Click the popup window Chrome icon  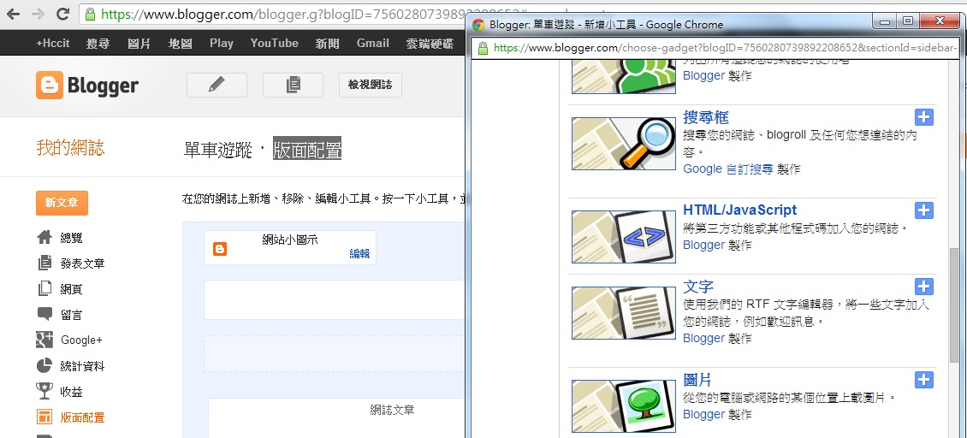tap(478, 25)
